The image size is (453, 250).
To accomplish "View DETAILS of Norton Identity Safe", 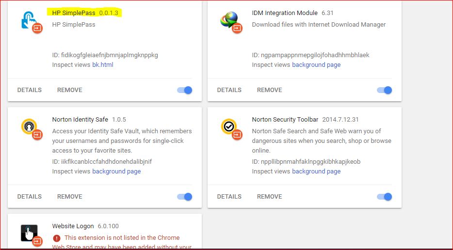I will pos(30,197).
